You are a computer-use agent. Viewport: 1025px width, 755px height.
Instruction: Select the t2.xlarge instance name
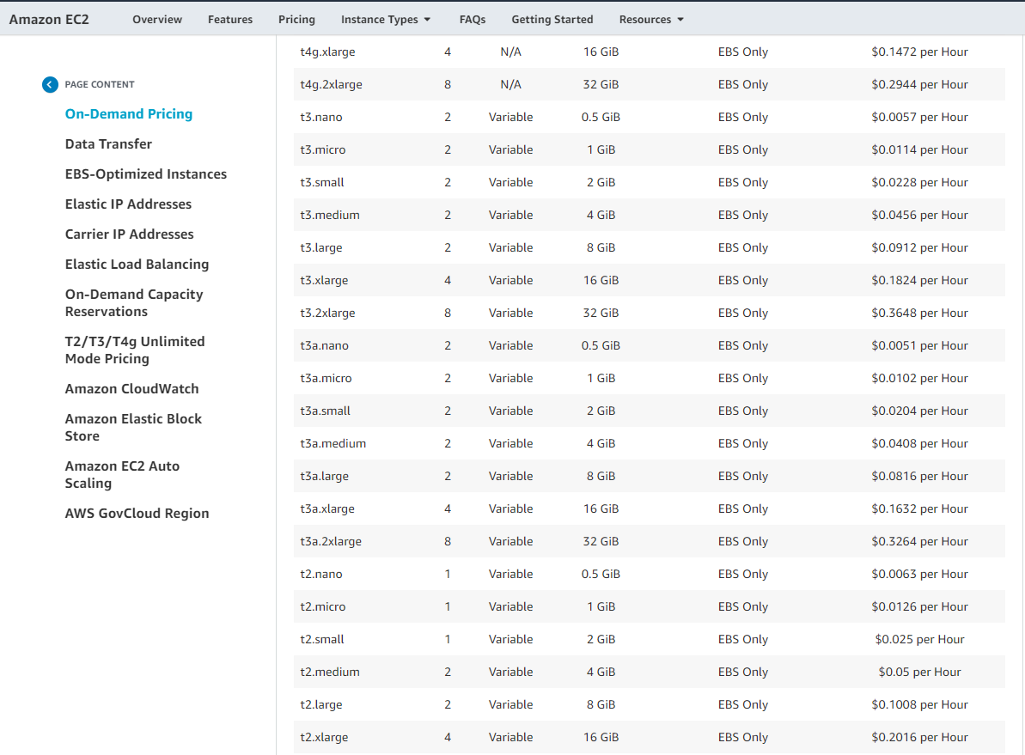click(x=324, y=738)
